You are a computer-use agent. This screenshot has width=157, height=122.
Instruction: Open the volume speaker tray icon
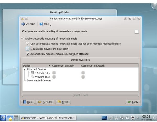[127, 118]
